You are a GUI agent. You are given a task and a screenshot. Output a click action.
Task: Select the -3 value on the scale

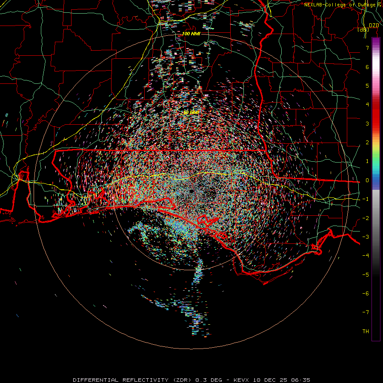pyautogui.click(x=366, y=237)
